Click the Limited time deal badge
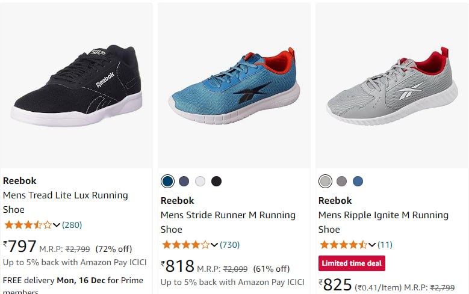The height and width of the screenshot is (294, 469). click(x=352, y=263)
